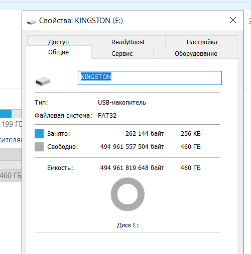The width and height of the screenshot is (251, 254).
Task: Open the Оборудование tab
Action: (x=196, y=53)
